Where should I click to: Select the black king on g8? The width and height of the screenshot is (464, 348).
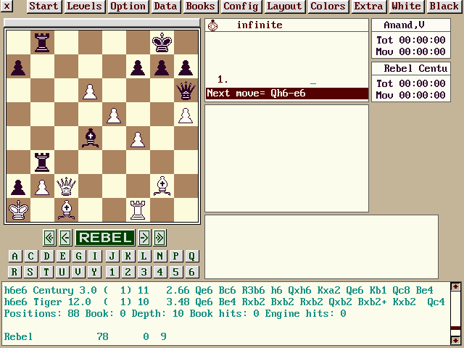tap(162, 42)
